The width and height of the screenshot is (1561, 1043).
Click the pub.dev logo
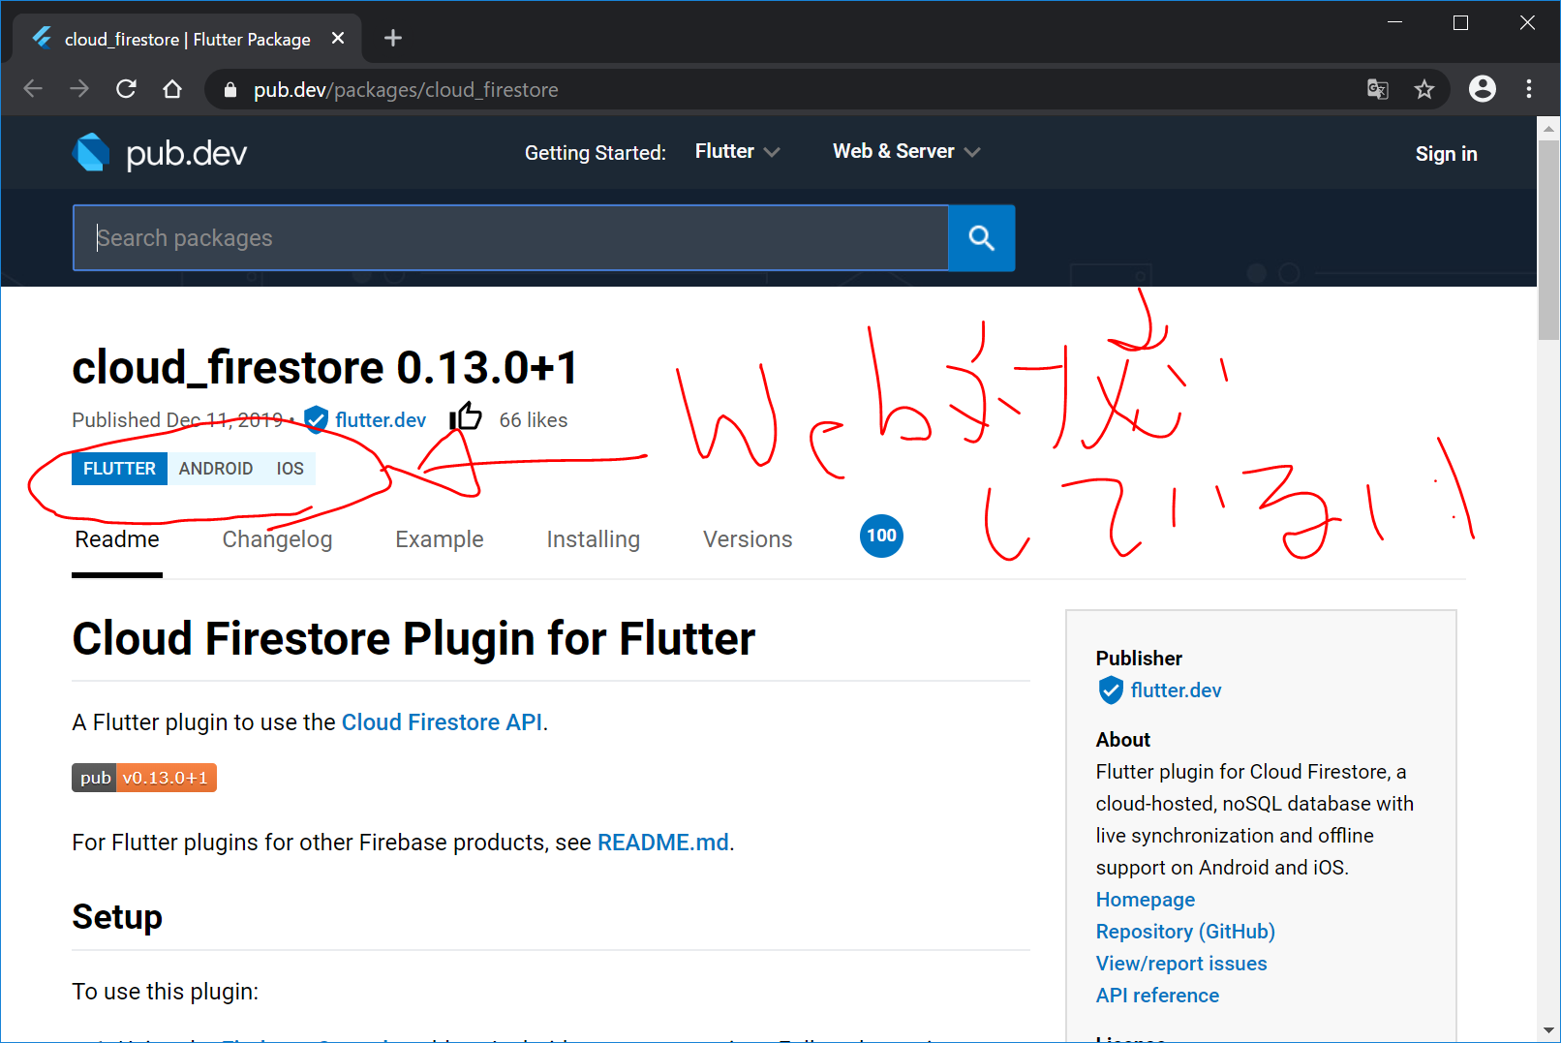click(x=160, y=153)
